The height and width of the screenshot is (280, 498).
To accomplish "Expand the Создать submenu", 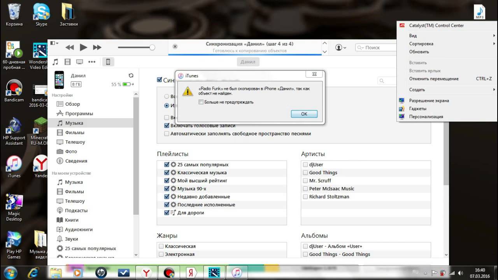I will (447, 89).
